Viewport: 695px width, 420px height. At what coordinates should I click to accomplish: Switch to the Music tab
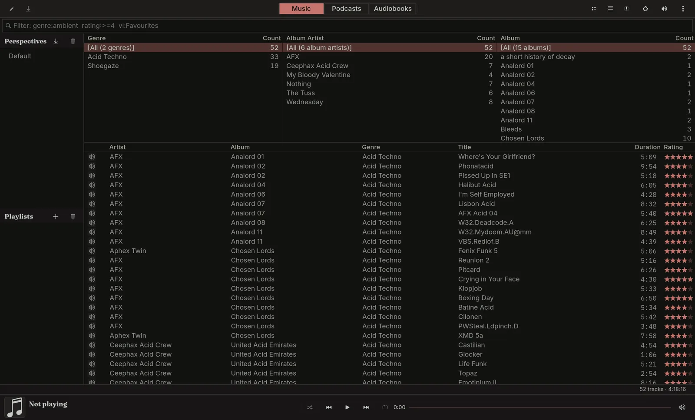click(301, 9)
